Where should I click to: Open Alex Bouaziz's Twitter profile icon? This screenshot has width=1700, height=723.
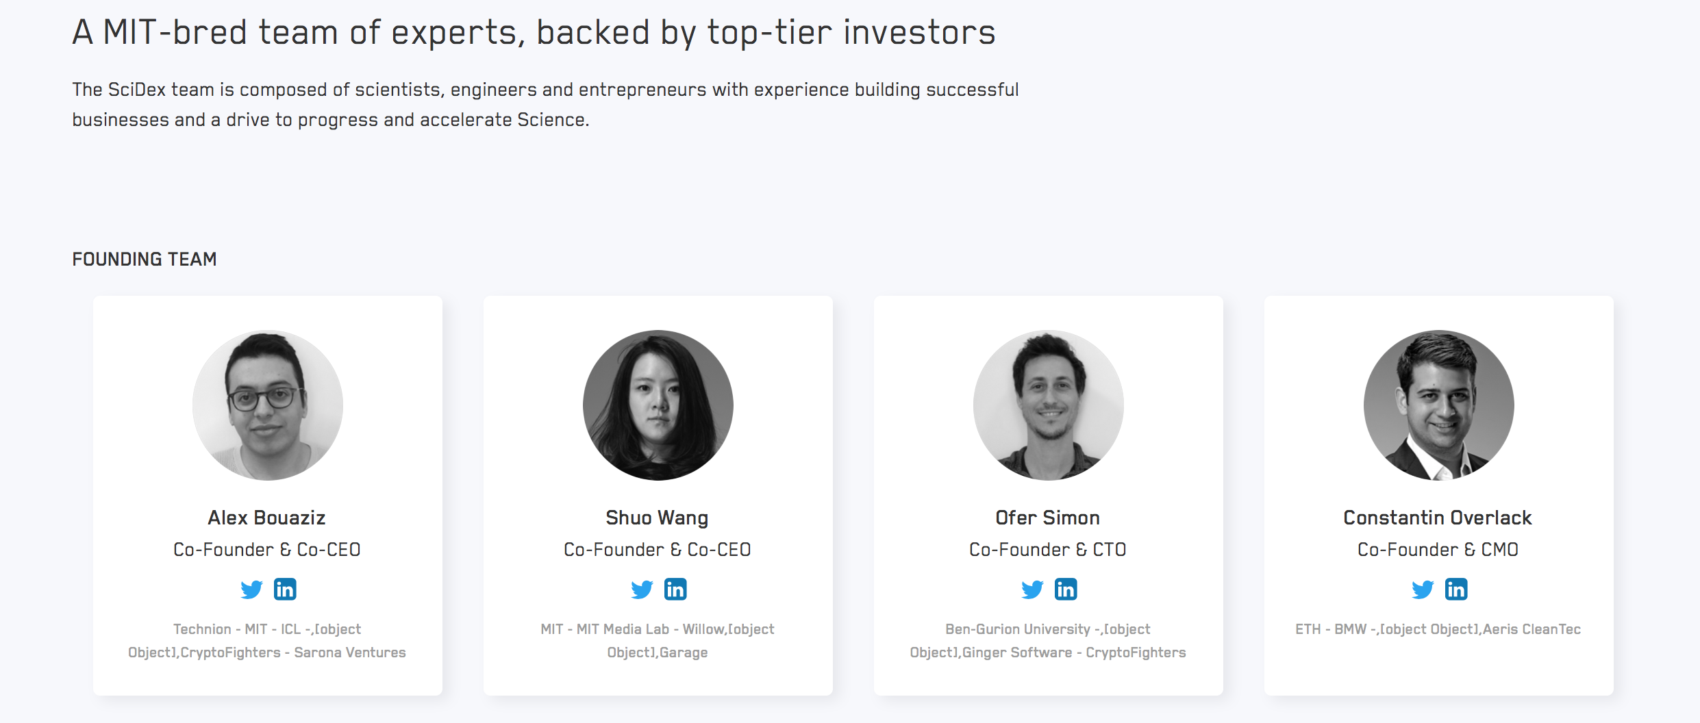(251, 589)
